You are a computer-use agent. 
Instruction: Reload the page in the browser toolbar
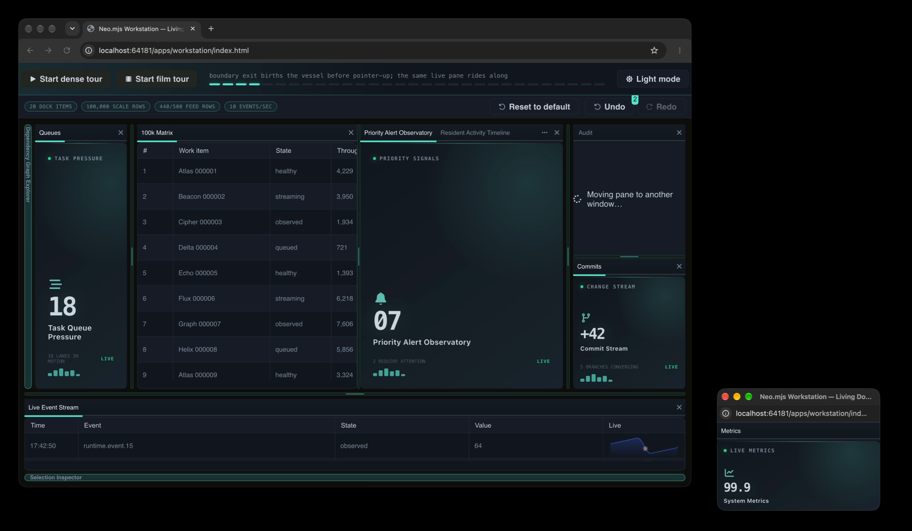[67, 51]
